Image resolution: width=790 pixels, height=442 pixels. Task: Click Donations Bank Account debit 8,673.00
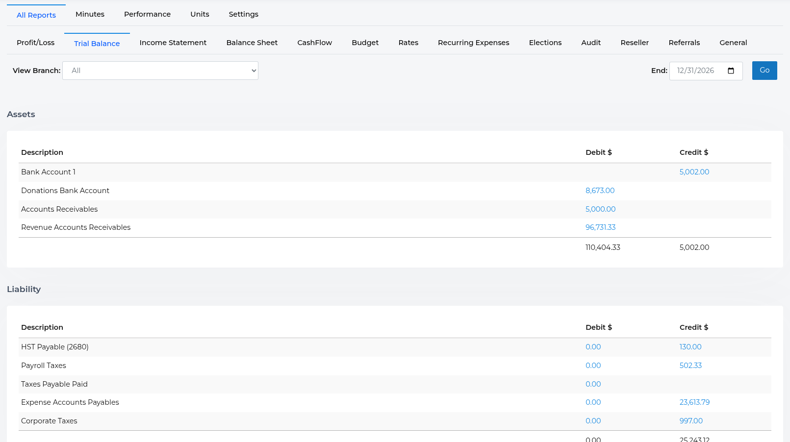[600, 191]
